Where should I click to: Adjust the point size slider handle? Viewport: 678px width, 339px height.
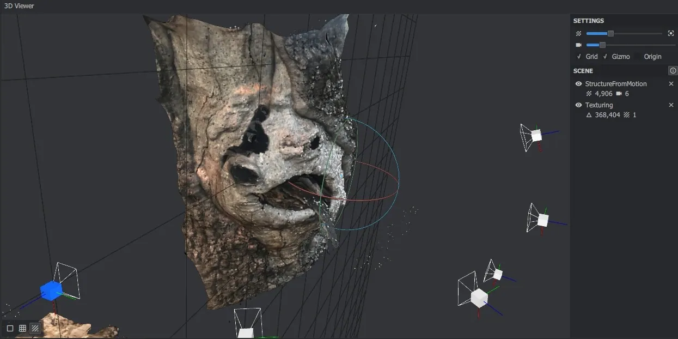pos(610,34)
